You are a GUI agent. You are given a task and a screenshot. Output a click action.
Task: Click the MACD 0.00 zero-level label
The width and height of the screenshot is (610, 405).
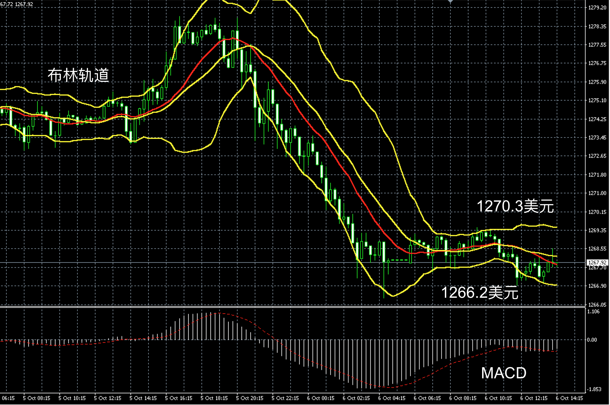592,340
